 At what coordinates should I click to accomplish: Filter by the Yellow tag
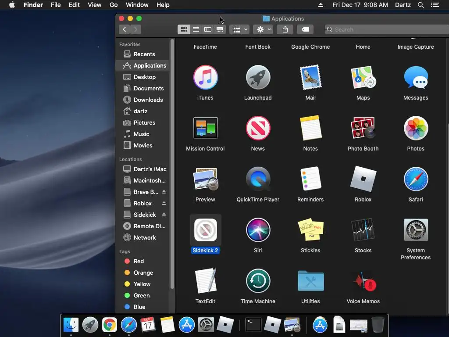point(143,284)
